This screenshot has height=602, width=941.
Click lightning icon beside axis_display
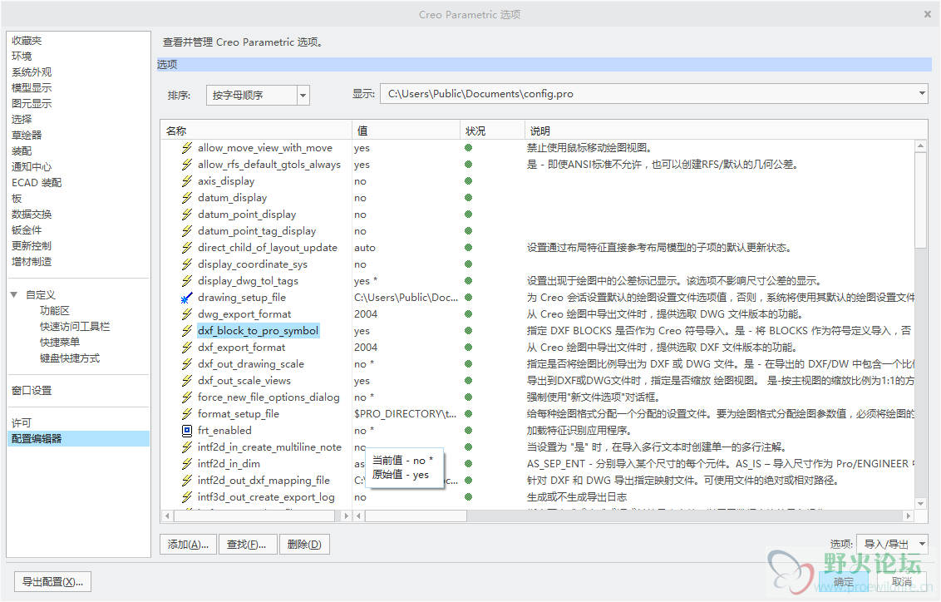(187, 181)
